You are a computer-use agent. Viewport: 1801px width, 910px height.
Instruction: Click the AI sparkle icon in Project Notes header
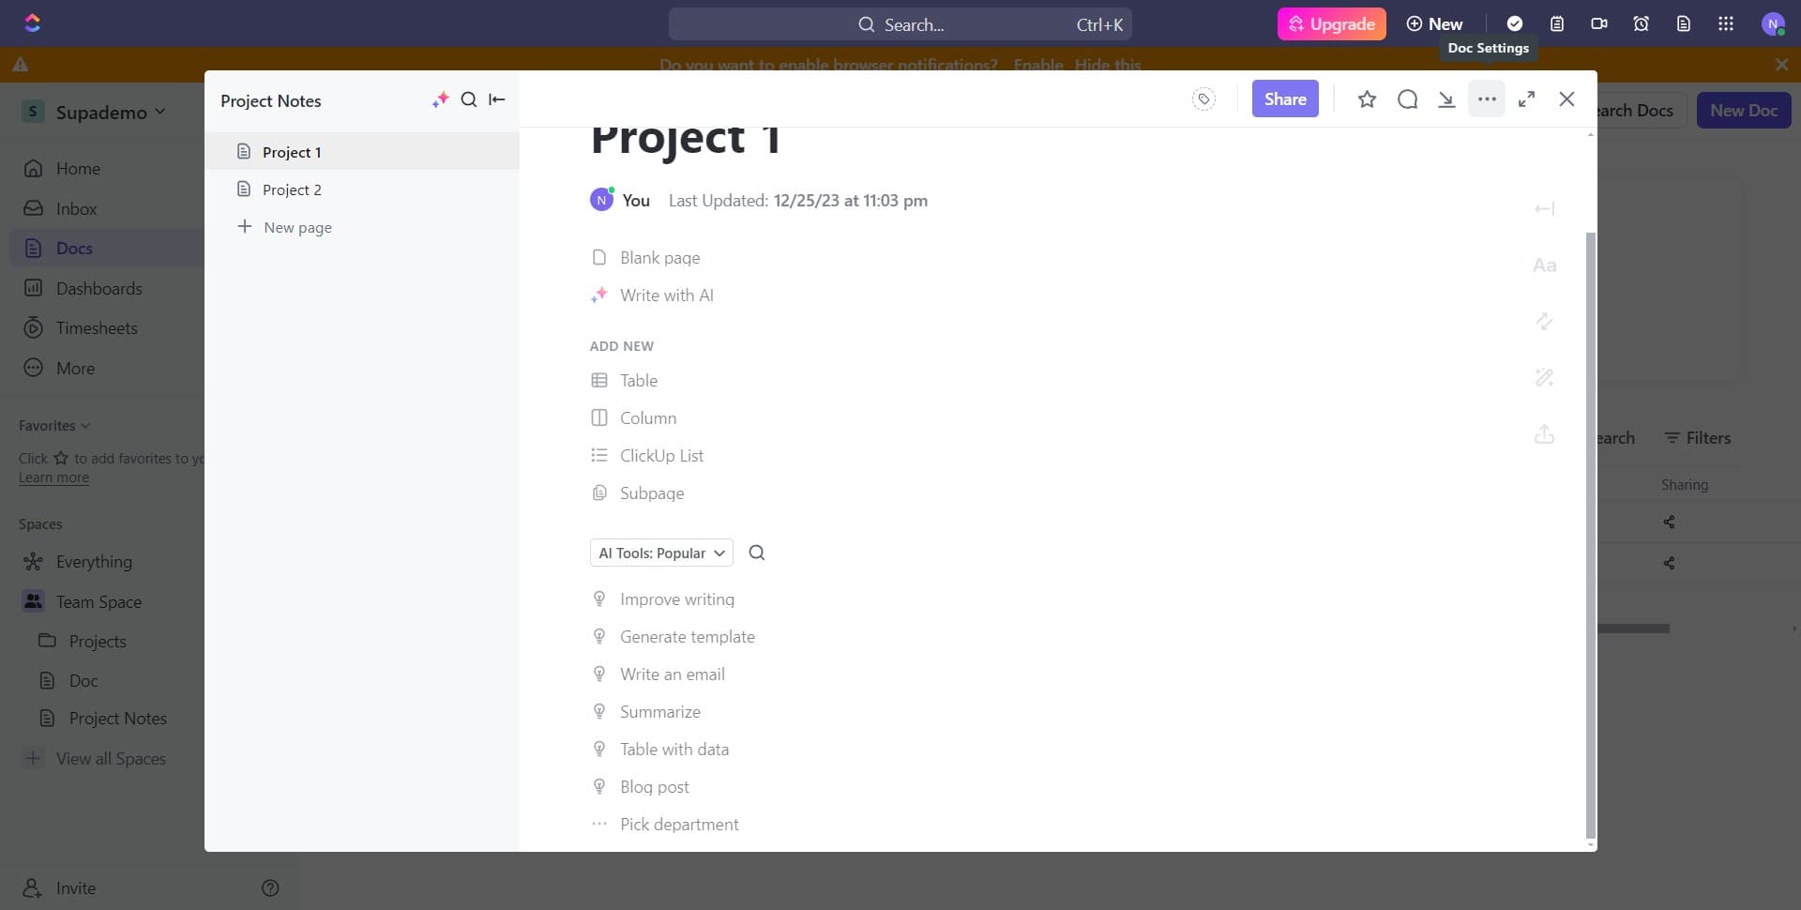pyautogui.click(x=440, y=99)
